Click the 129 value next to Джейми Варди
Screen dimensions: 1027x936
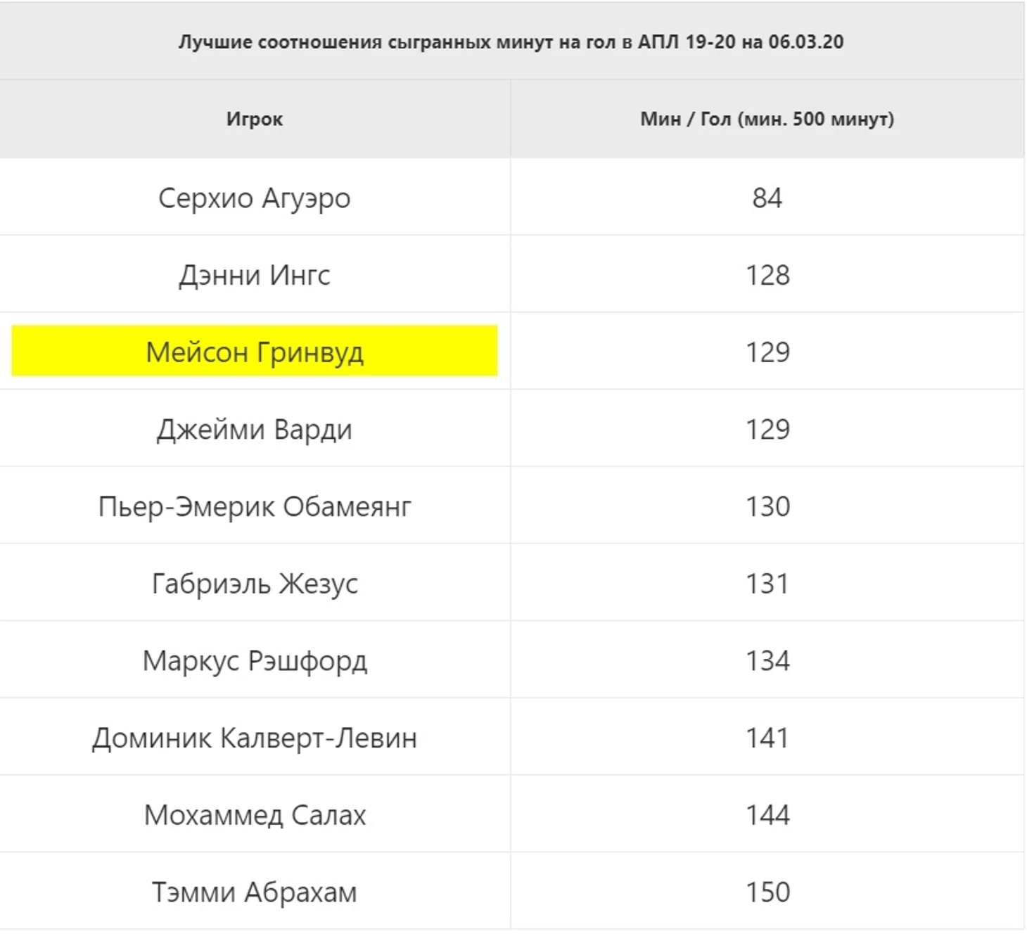click(x=767, y=428)
